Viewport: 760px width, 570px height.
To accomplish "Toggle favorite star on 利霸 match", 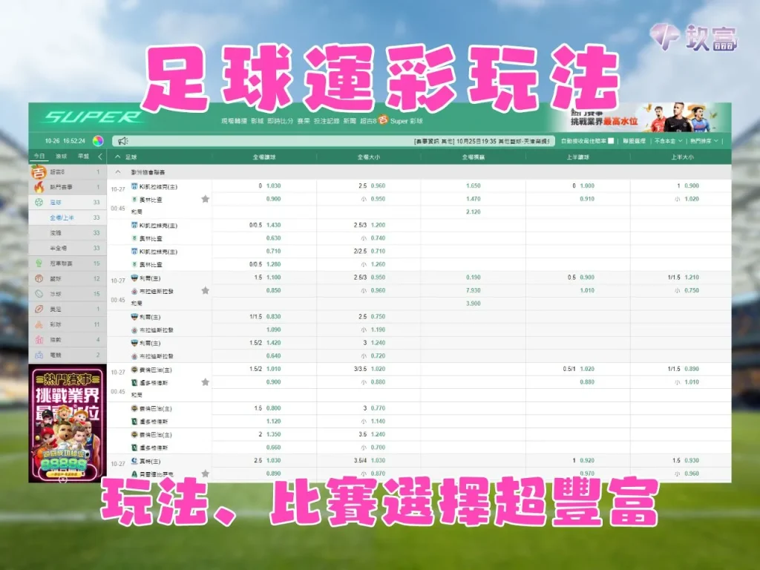I will coord(206,290).
